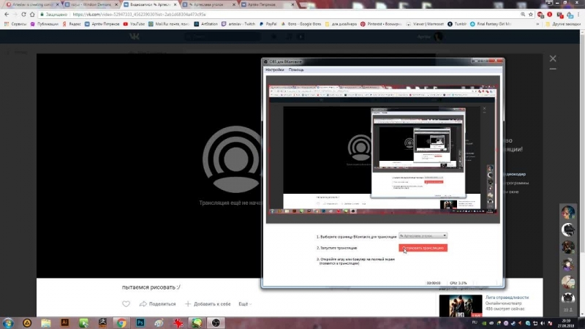Open the VK page selection dropdown

(x=423, y=236)
